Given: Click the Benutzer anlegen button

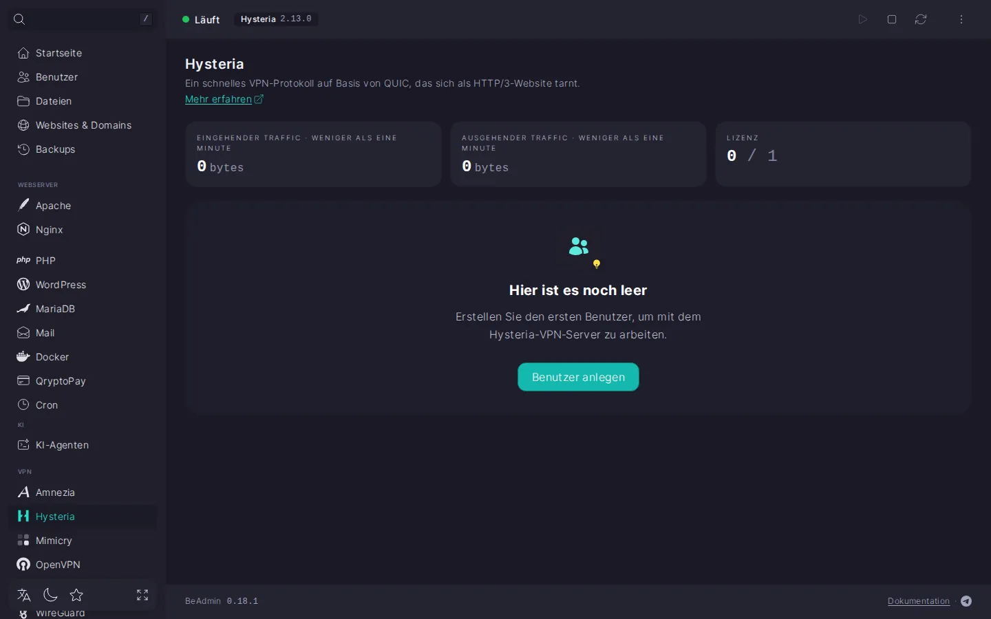Looking at the screenshot, I should point(578,377).
